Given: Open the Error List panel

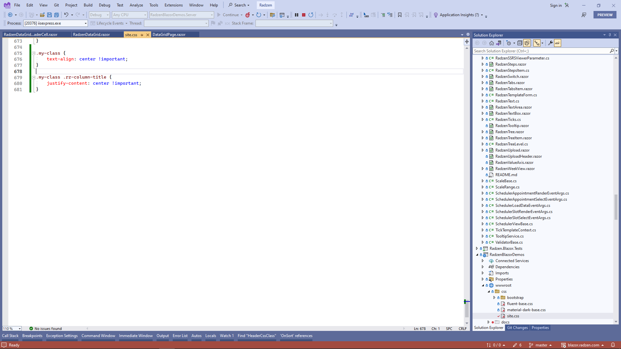Looking at the screenshot, I should pos(180,336).
